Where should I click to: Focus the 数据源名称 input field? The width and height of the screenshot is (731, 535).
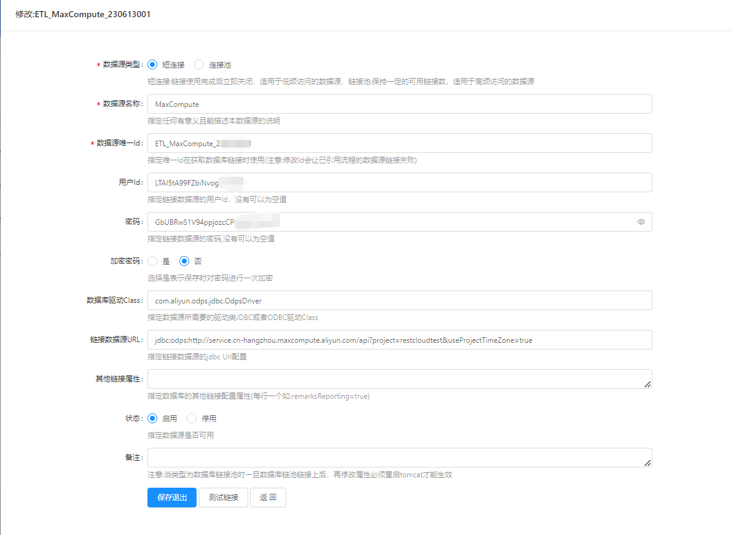(399, 104)
